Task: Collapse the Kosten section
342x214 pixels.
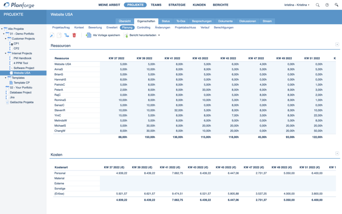Action: (x=337, y=153)
